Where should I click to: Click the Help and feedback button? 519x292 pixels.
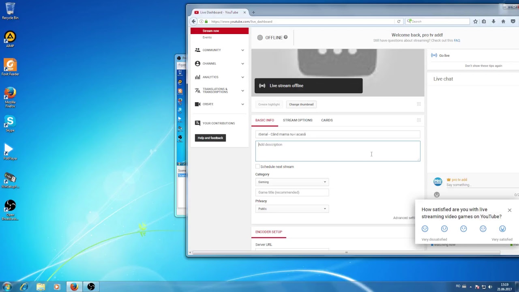[210, 138]
